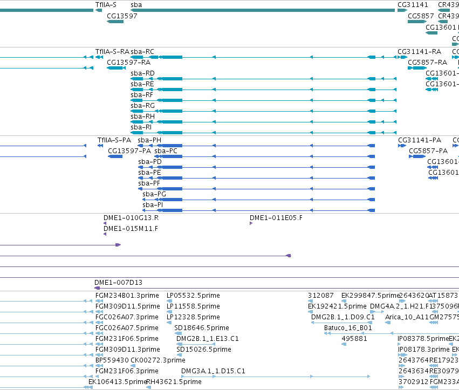
Task: Click the DMG2B.1_1.E13.C1 EST label
Action: pos(208,339)
